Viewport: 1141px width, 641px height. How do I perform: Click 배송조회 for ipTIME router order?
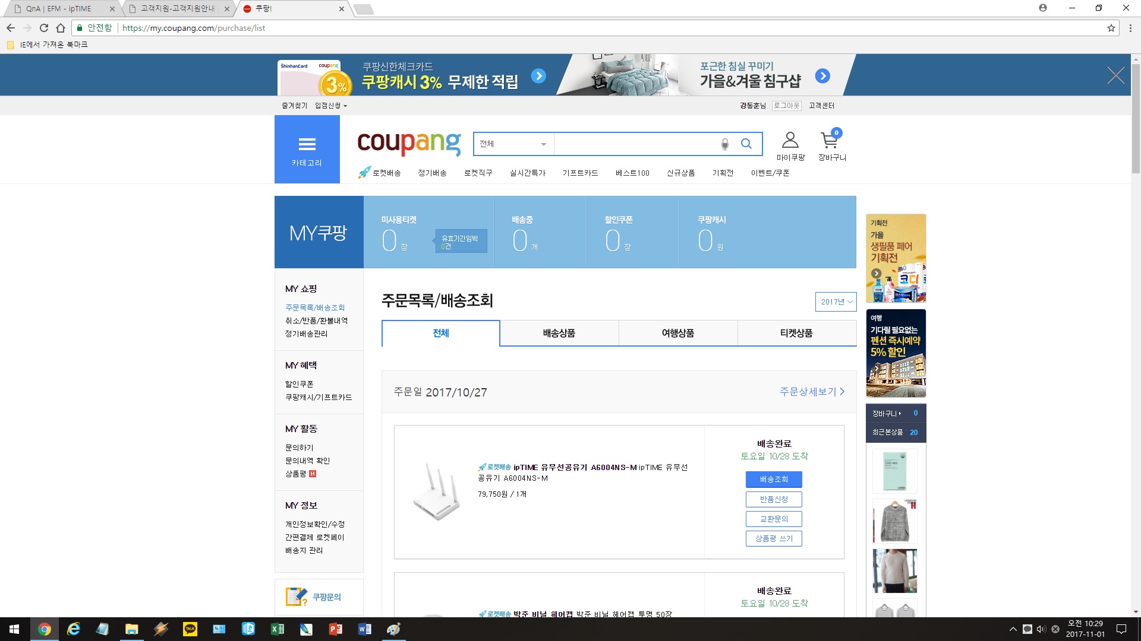coord(774,479)
